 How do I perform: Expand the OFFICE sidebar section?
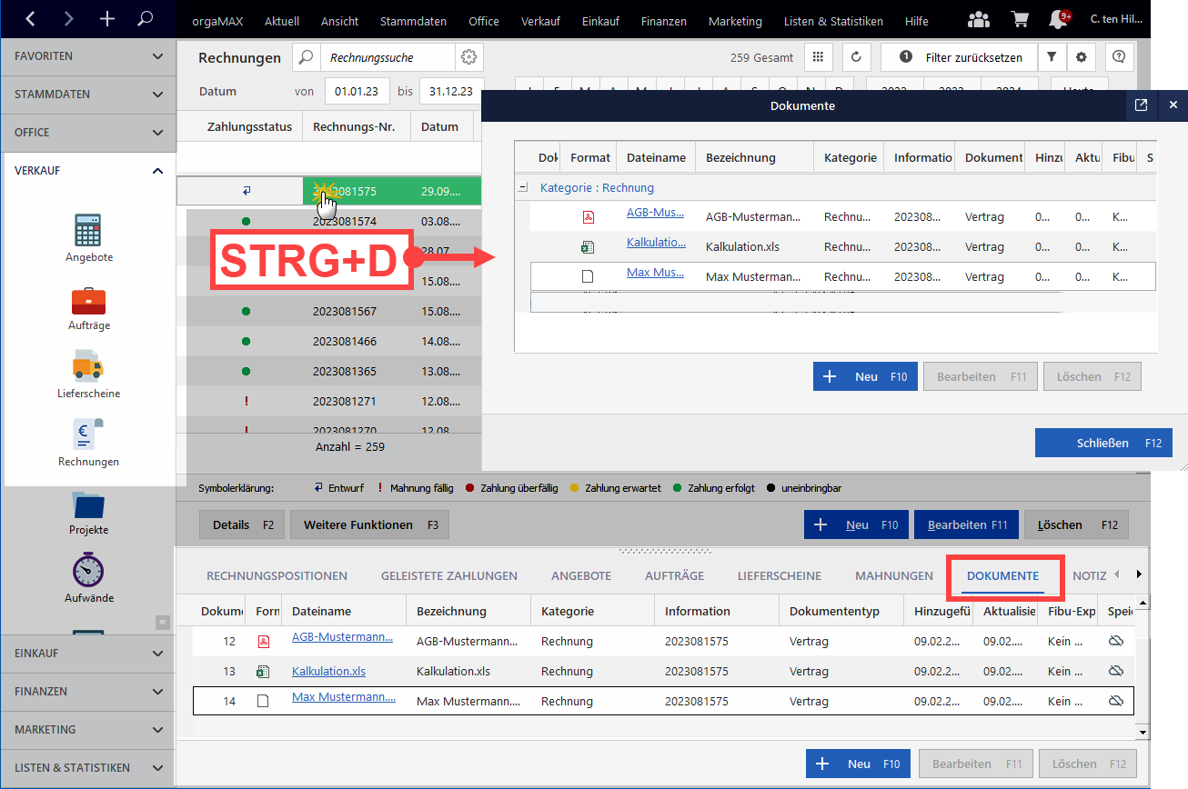coord(87,133)
